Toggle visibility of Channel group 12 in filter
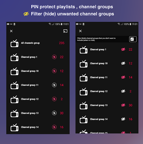This screenshot has height=144, width=143. 123,91
